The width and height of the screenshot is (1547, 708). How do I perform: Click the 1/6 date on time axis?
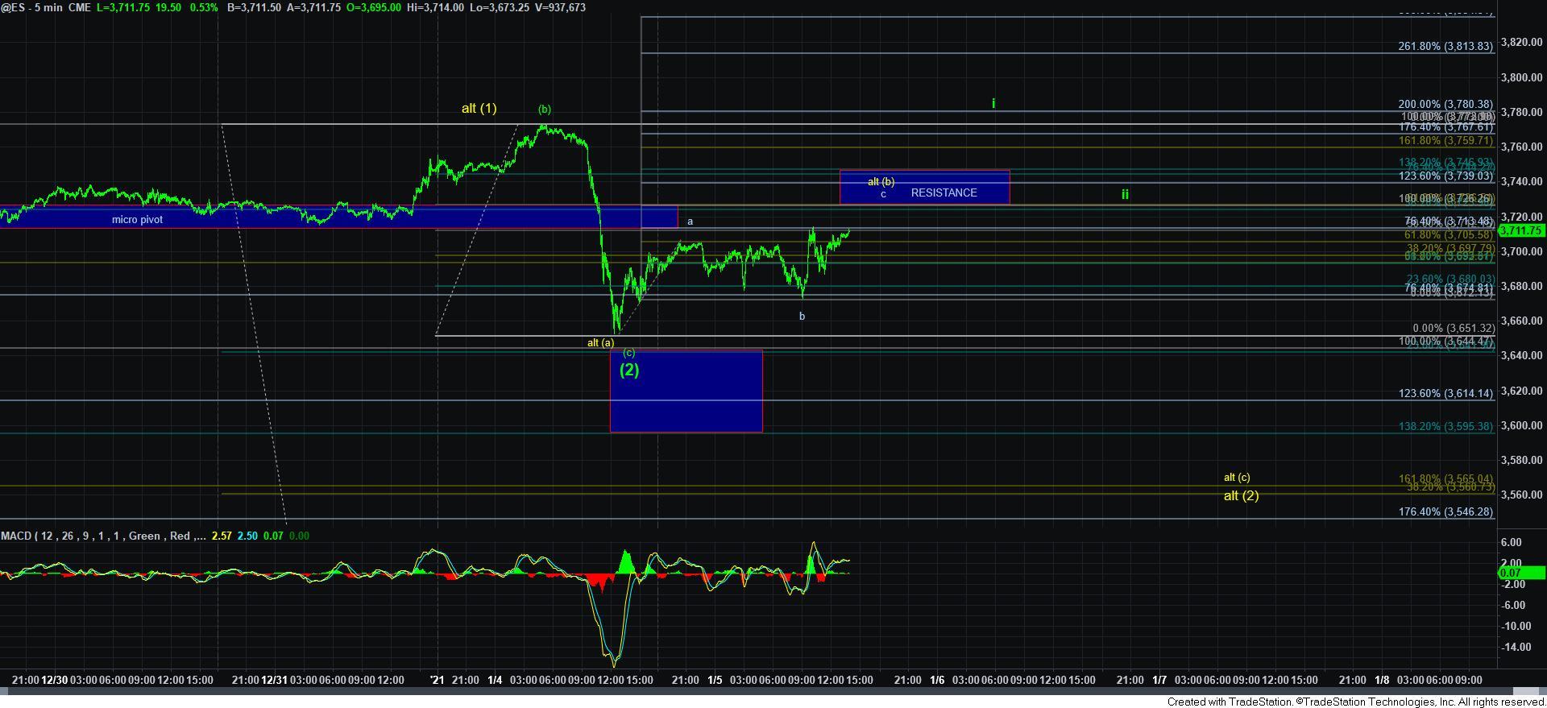[937, 680]
